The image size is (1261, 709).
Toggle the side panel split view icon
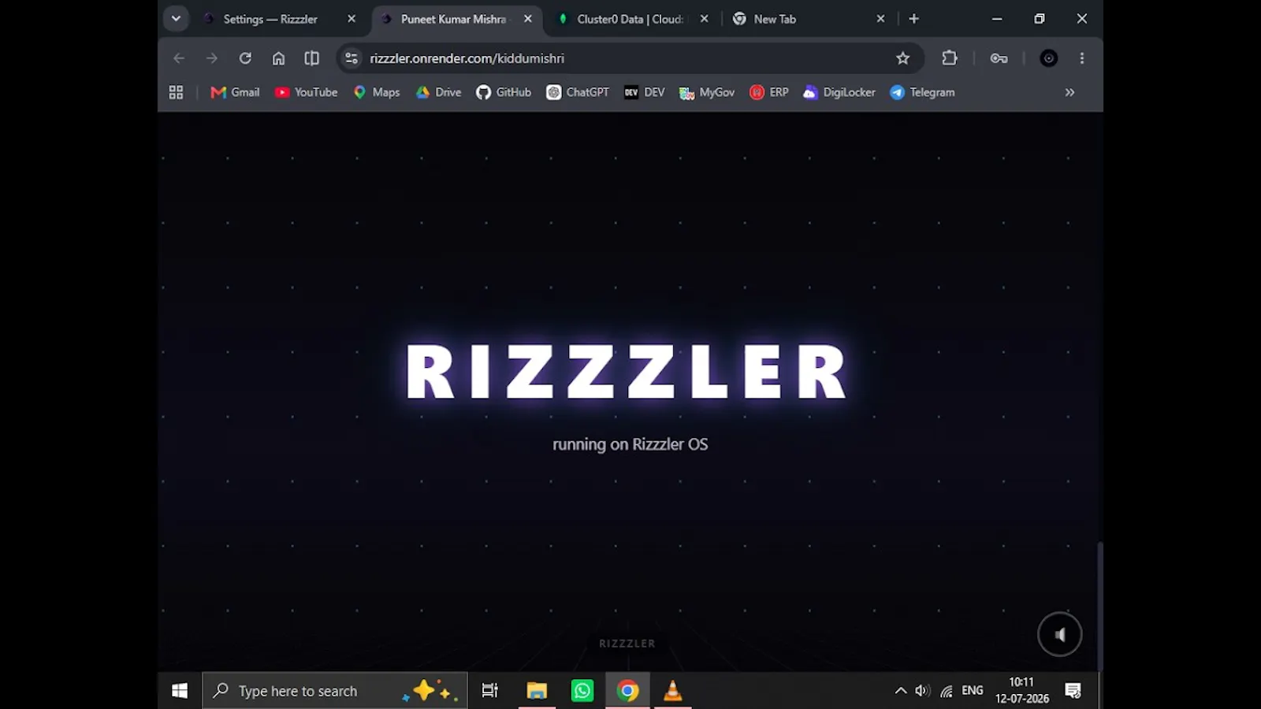312,58
